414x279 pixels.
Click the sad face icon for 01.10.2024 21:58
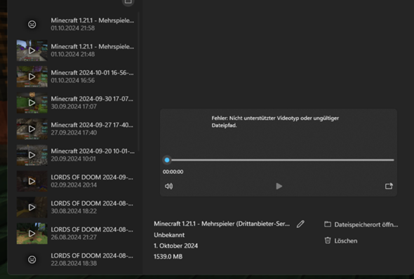(32, 25)
